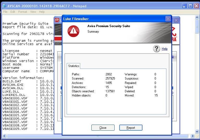
Task: Click the 'Warnings:' label
Action: (x=131, y=74)
